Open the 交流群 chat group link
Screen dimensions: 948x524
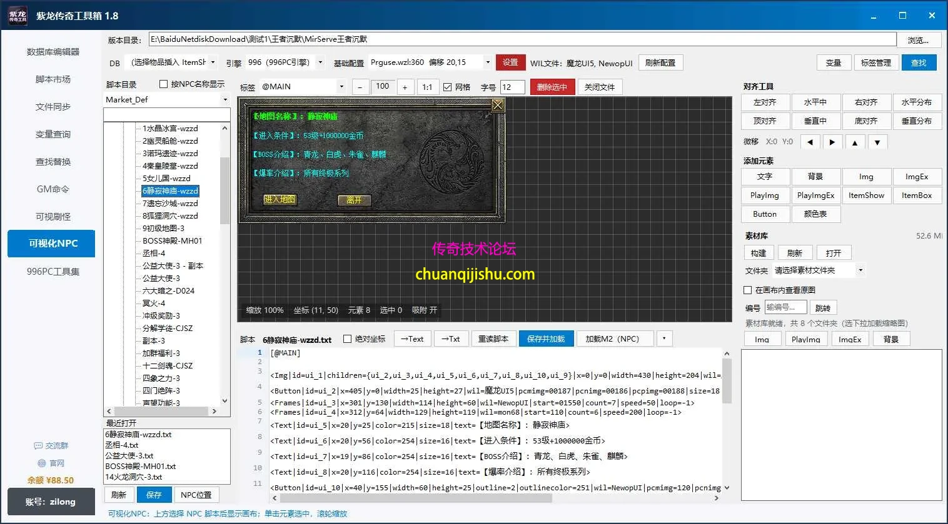point(51,446)
